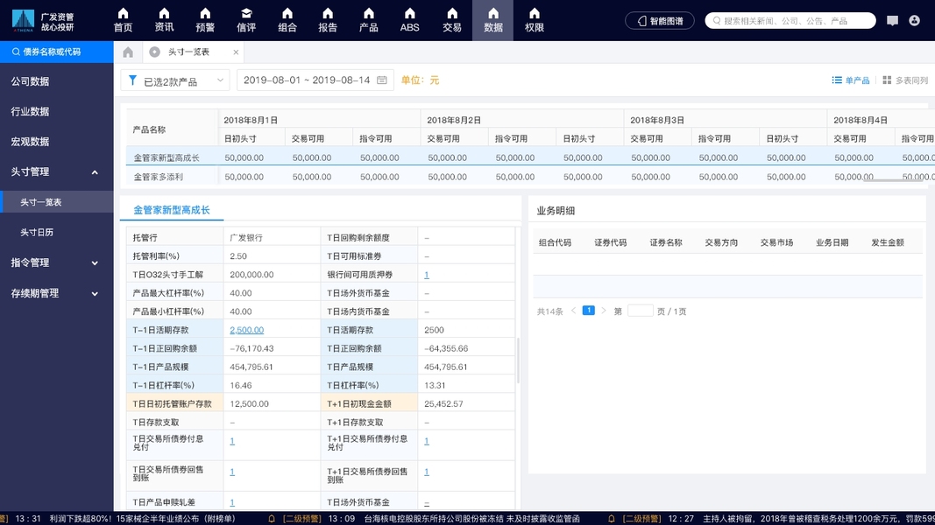Expand the 指令管理 sidebar group

click(57, 262)
